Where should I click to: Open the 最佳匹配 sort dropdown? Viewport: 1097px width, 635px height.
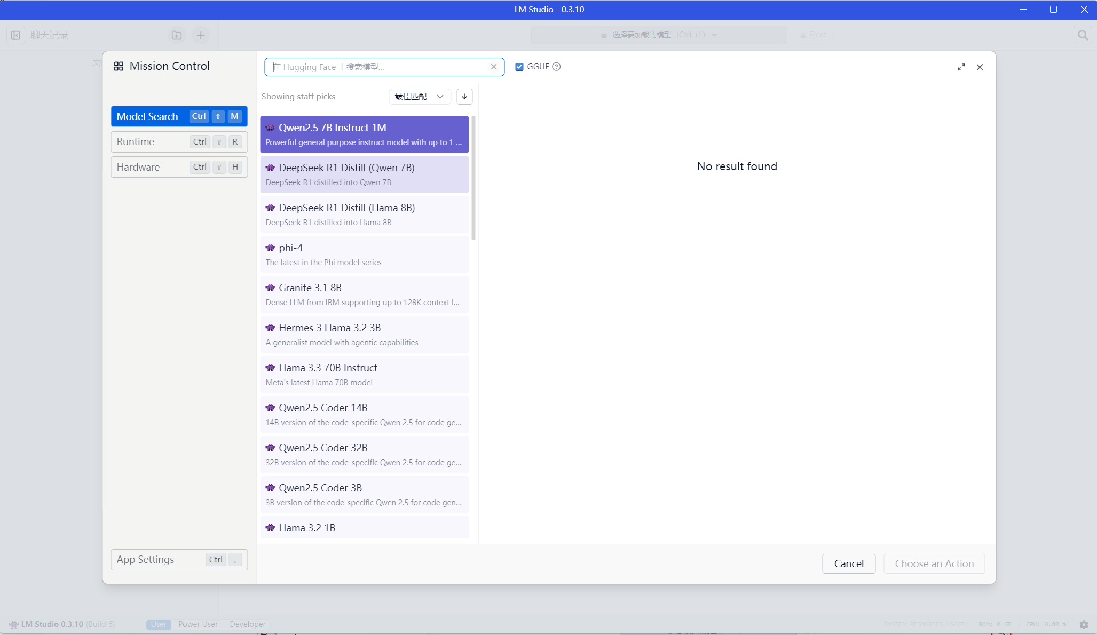point(420,97)
